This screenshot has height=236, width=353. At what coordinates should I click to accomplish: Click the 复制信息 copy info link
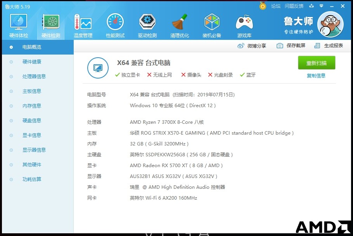point(316,76)
